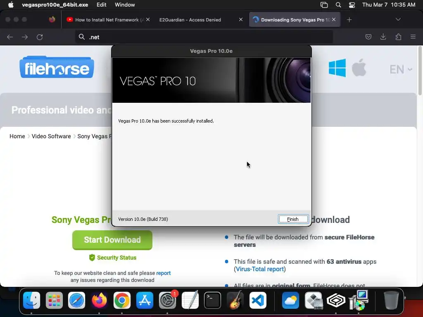
Task: Close the How to Install Net Framework tab
Action: pyautogui.click(x=148, y=19)
